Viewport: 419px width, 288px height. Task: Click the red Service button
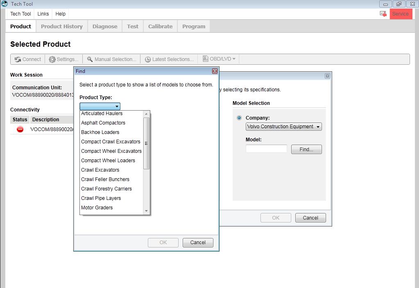coord(401,14)
